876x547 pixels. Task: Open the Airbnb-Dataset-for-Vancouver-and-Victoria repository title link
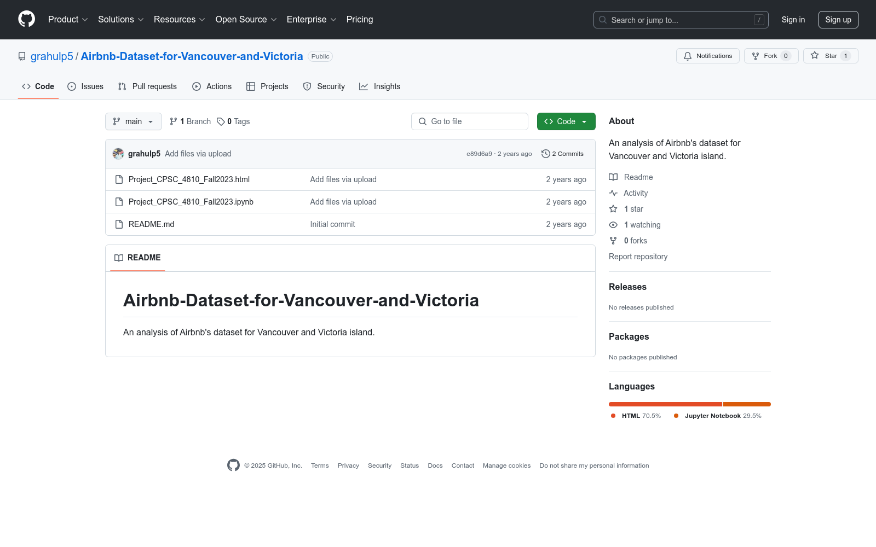(192, 56)
